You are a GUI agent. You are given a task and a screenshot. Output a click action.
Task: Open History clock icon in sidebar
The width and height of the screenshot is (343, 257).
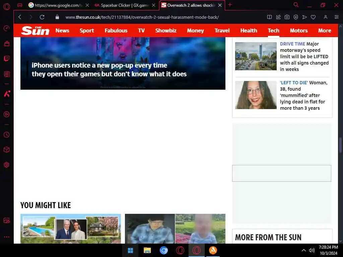pyautogui.click(x=7, y=135)
